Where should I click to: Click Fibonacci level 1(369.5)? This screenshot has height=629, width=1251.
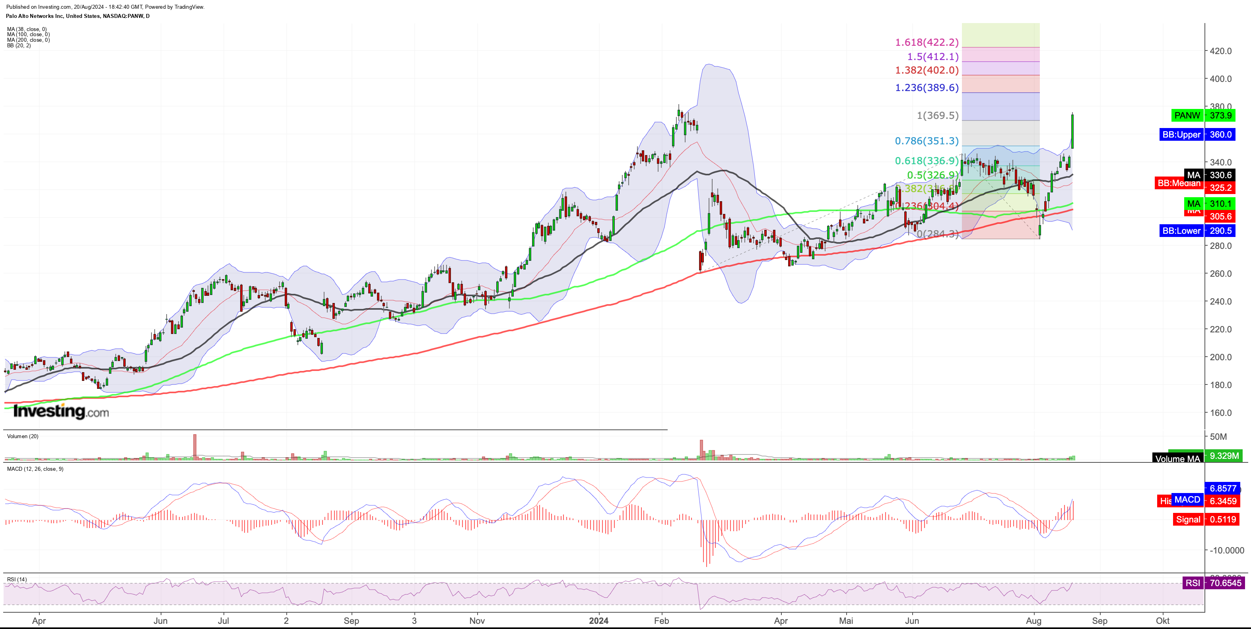937,116
